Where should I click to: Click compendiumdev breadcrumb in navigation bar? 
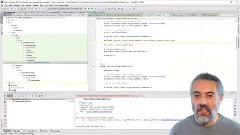coord(54,12)
